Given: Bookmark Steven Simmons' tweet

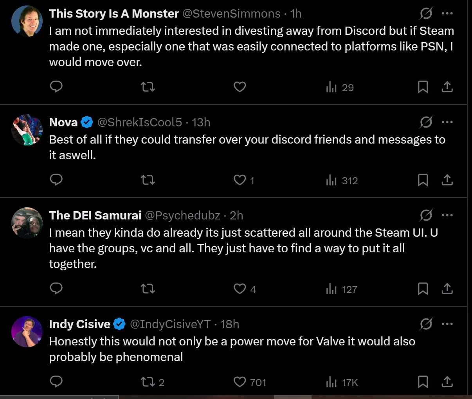Looking at the screenshot, I should tap(423, 87).
